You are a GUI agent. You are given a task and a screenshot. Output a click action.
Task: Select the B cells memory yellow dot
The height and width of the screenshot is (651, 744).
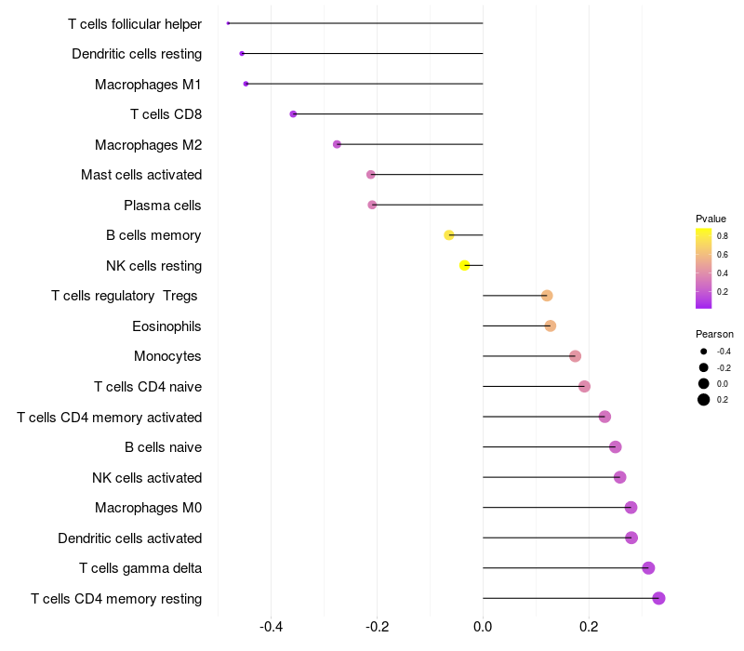(x=449, y=235)
